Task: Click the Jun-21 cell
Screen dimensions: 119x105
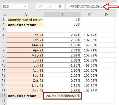Action: (26, 60)
